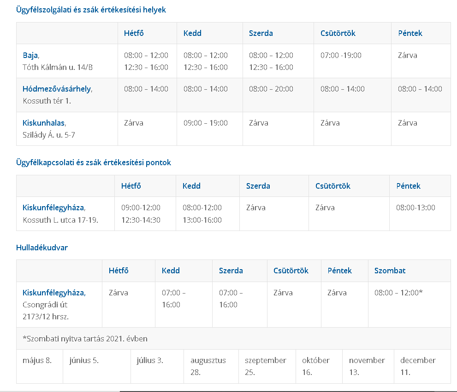Viewport: 457px width, 392px height.
Task: Open the Baja location link
Action: pyautogui.click(x=30, y=55)
